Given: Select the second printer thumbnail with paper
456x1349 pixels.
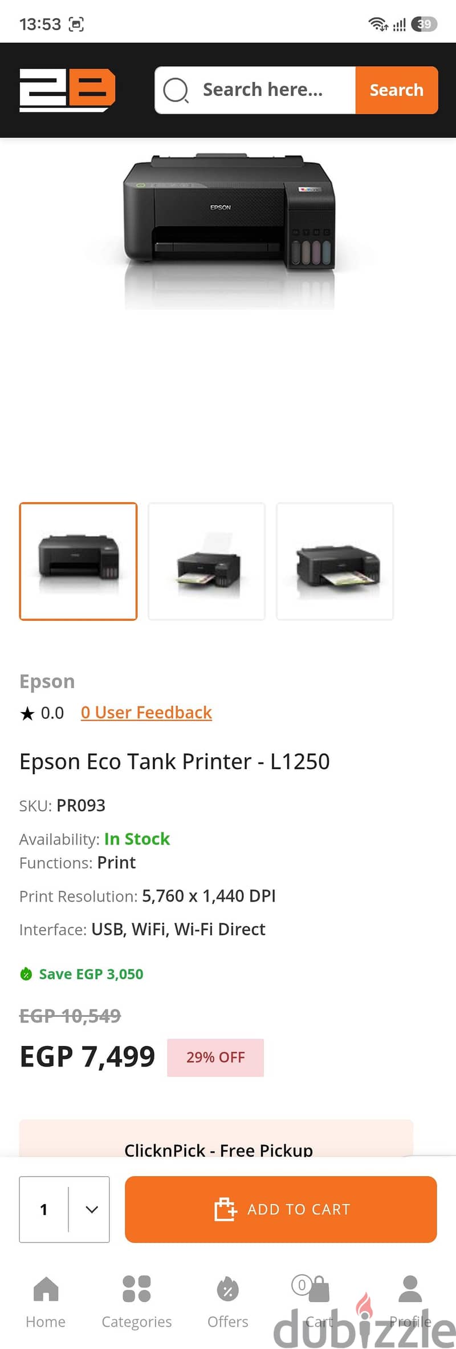Looking at the screenshot, I should 207,562.
